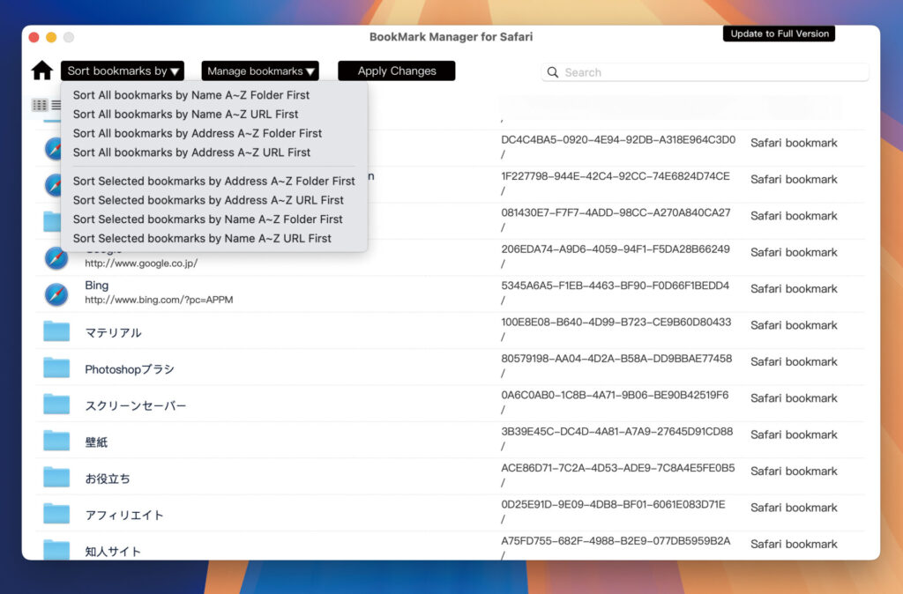The width and height of the screenshot is (903, 594).
Task: Open the Manage bookmarks dropdown
Action: click(x=260, y=71)
